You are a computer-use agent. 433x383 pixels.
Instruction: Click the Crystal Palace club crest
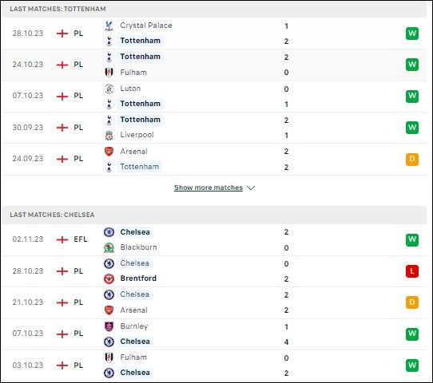[109, 26]
